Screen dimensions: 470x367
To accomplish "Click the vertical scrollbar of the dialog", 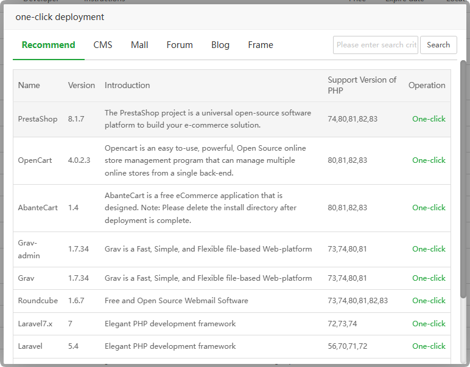I will tap(463, 182).
